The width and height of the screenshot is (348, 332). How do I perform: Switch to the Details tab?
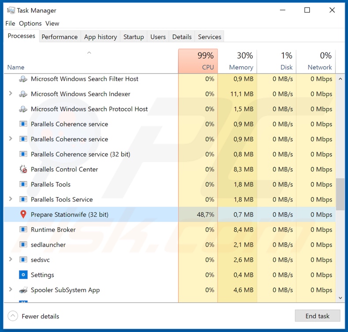tap(182, 37)
